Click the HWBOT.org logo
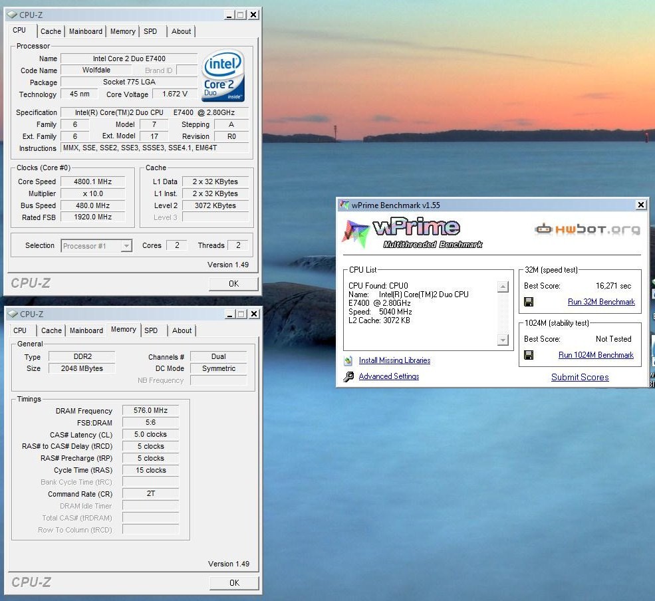The height and width of the screenshot is (601, 655). 587,229
